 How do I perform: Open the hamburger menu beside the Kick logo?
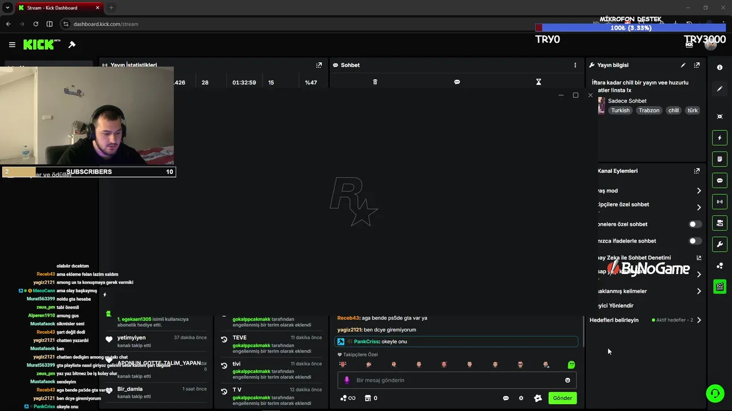12,45
